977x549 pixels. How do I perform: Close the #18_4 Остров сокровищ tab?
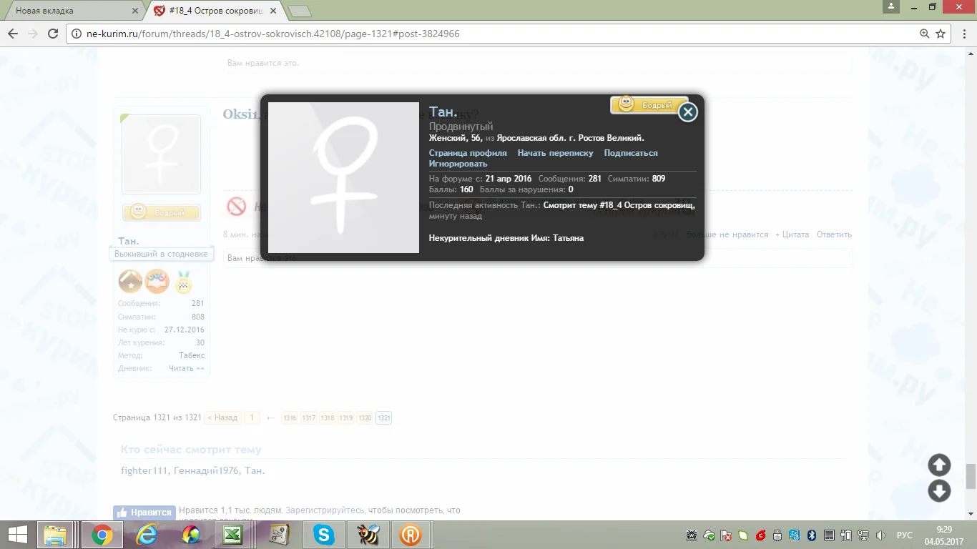click(x=273, y=11)
